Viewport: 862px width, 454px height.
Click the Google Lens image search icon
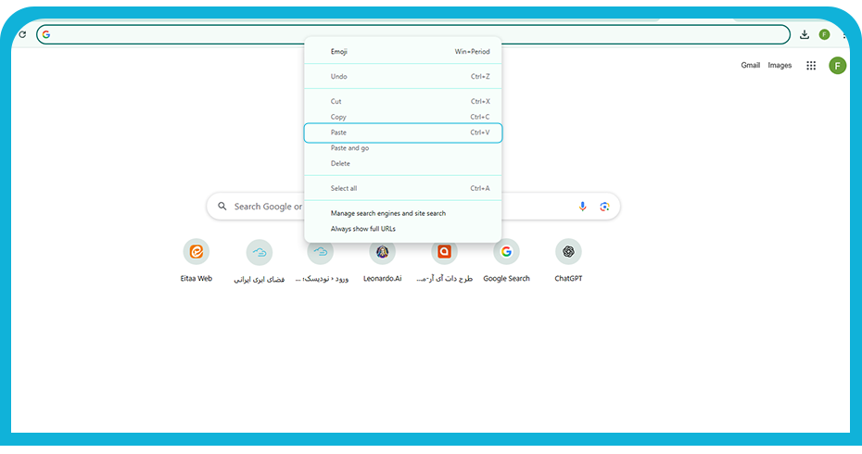point(604,207)
